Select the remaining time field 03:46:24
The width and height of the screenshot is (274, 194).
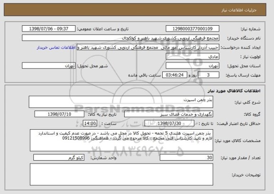175,75
